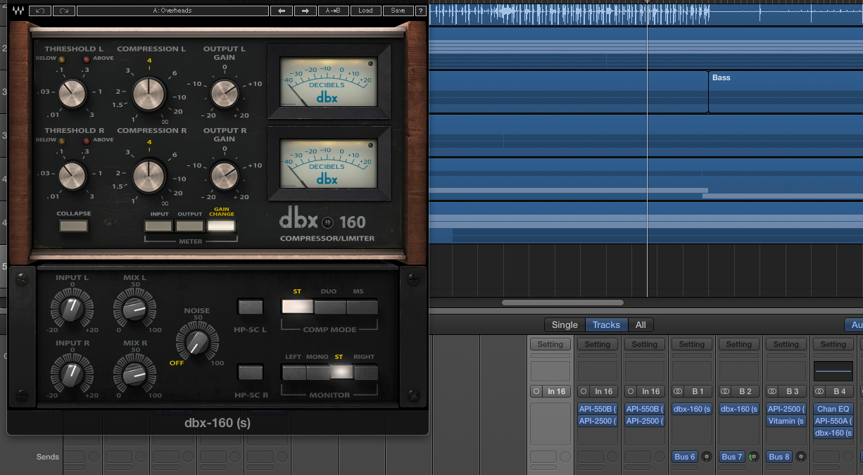This screenshot has height=475, width=863.
Task: Open the B 2 input slot menu
Action: (745, 391)
